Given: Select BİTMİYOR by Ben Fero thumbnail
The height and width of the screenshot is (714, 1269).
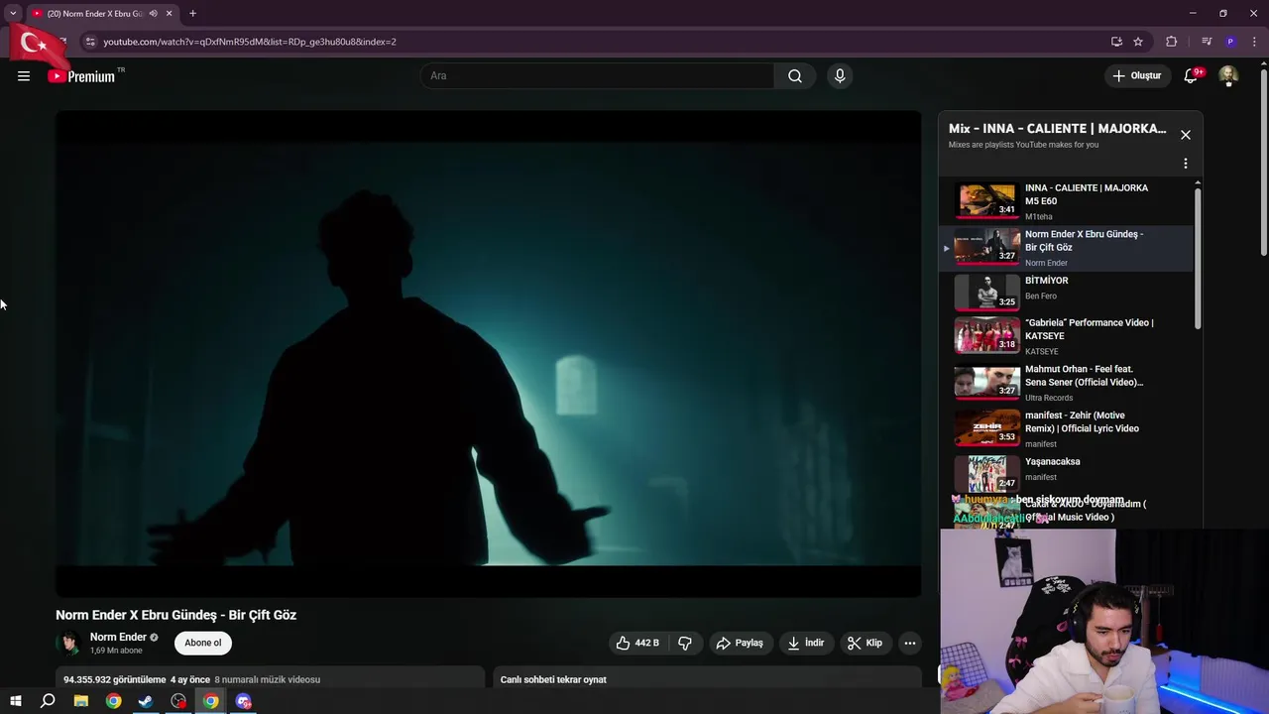Looking at the screenshot, I should click(x=986, y=292).
